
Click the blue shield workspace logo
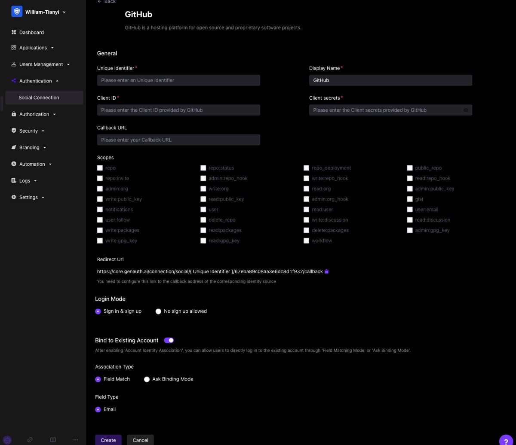(17, 12)
